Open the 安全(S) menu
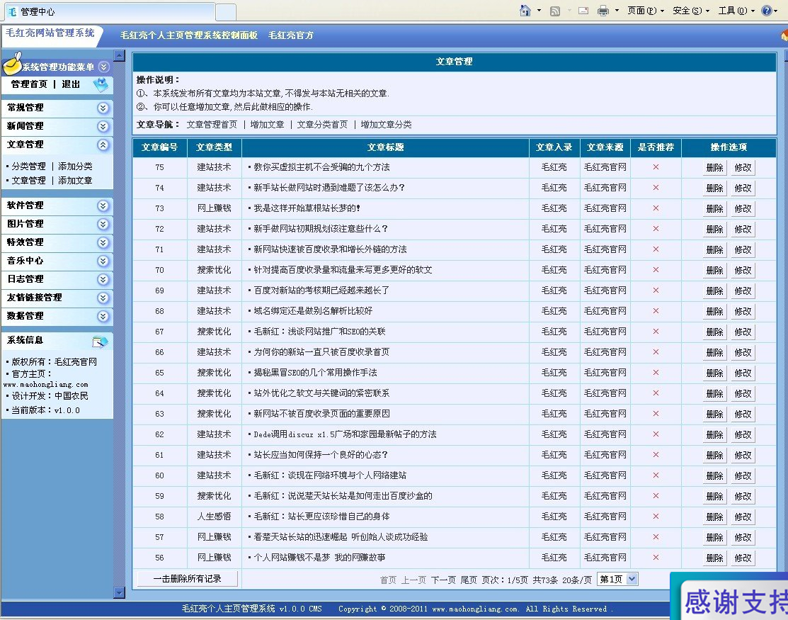Image resolution: width=788 pixels, height=620 pixels. (x=690, y=11)
